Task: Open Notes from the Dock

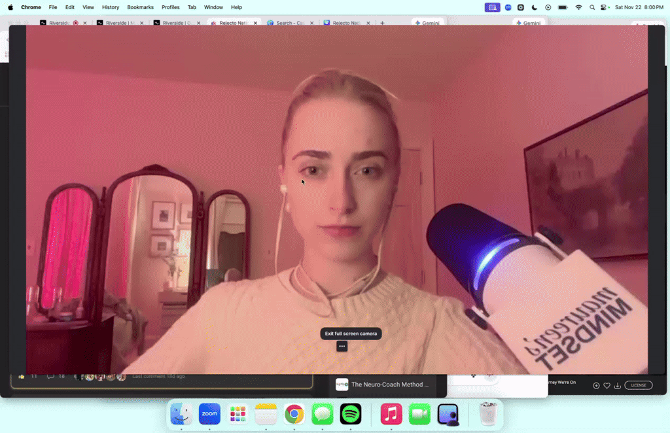Action: coord(266,413)
